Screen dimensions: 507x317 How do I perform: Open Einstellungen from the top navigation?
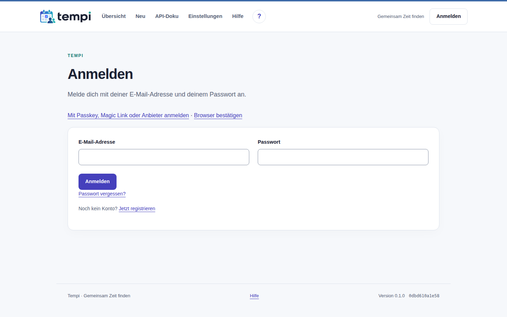tap(205, 16)
